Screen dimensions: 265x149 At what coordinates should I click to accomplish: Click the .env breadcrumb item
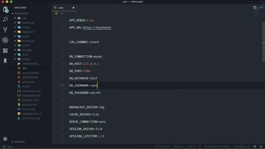(x=60, y=14)
